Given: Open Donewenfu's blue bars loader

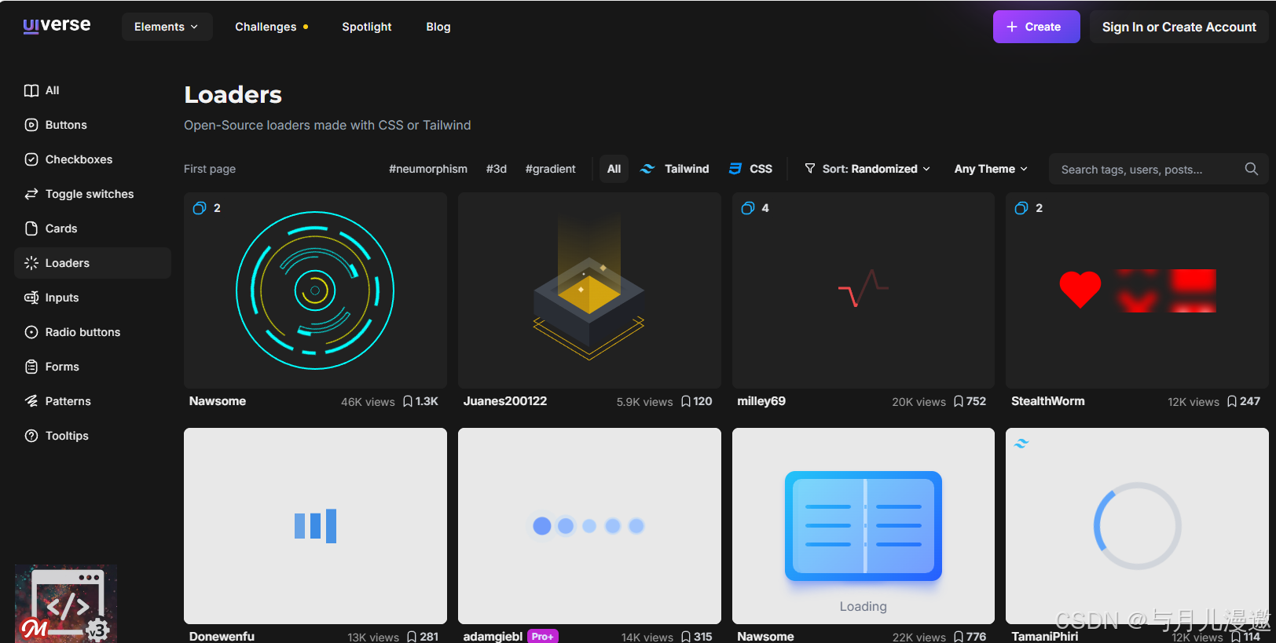Looking at the screenshot, I should (x=315, y=526).
